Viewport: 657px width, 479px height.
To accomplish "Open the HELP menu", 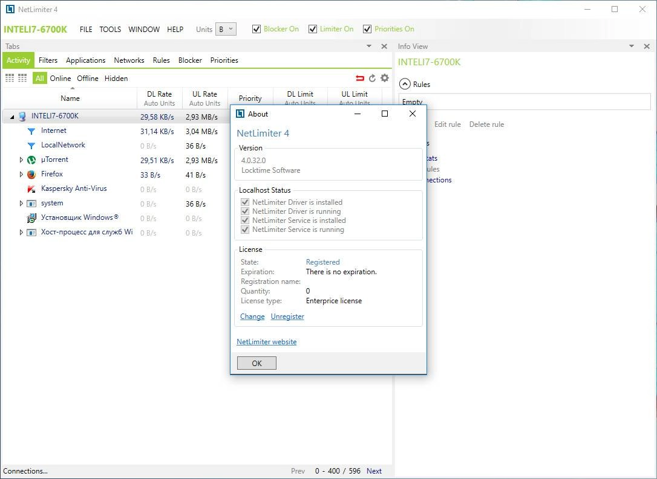I will pos(175,29).
